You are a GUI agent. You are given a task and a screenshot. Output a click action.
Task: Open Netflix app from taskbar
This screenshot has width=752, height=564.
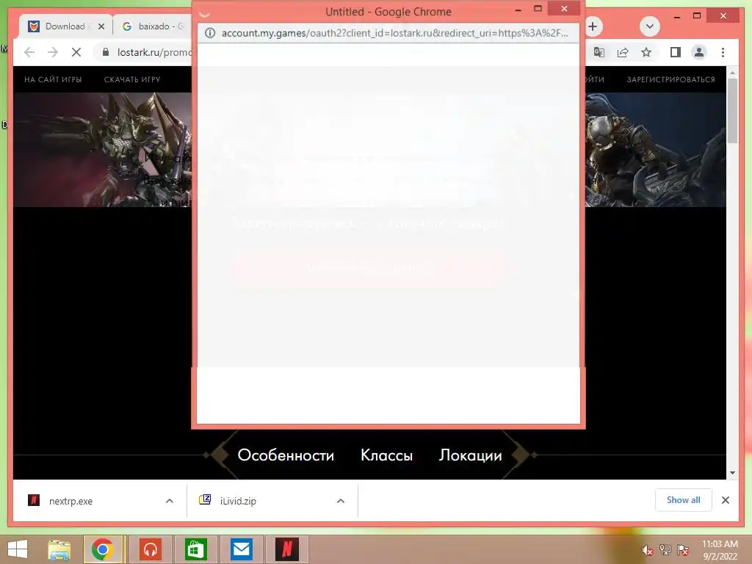287,549
